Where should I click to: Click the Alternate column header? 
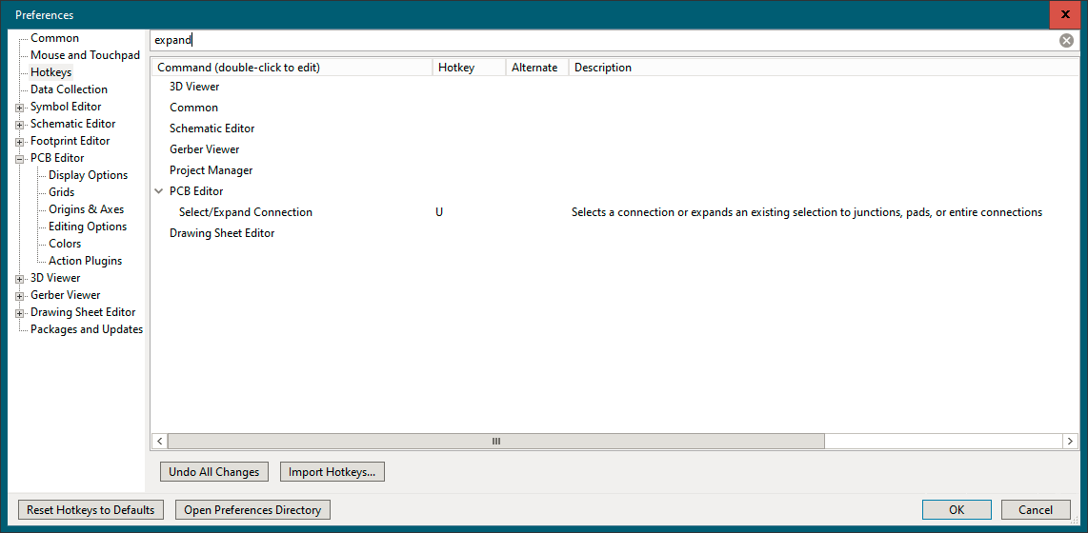tap(537, 68)
